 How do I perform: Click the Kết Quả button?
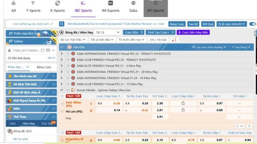pos(208,24)
